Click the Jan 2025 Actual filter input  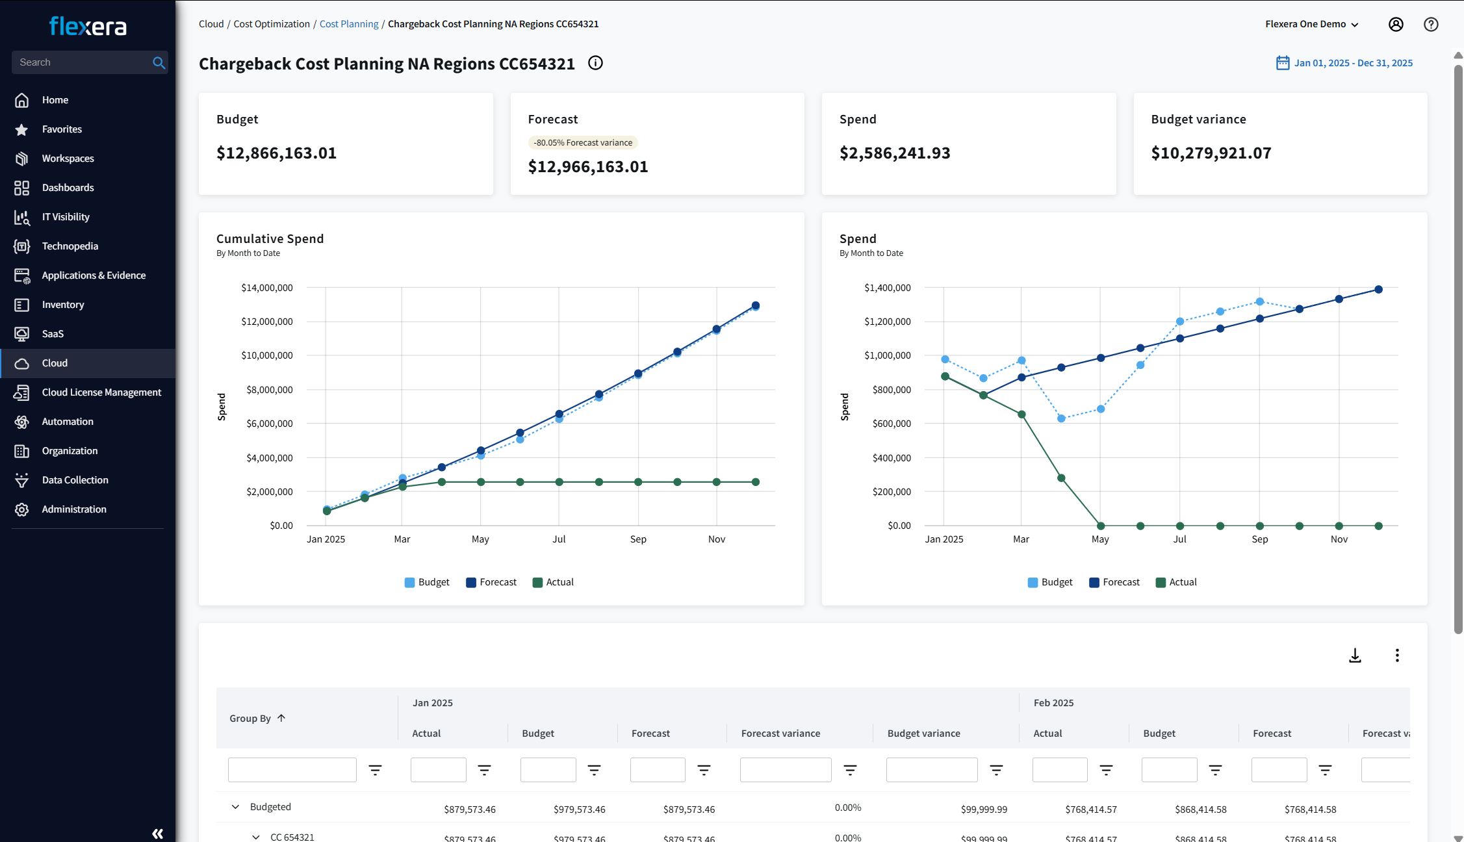[438, 770]
